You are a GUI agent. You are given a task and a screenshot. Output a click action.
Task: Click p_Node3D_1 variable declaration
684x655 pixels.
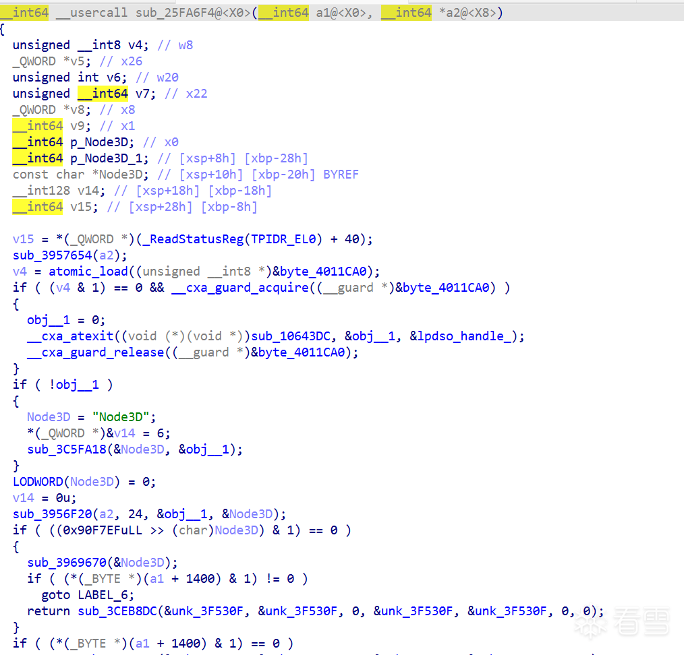tap(106, 158)
